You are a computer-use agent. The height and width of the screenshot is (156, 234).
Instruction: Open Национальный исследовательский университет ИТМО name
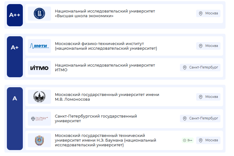click(x=105, y=68)
